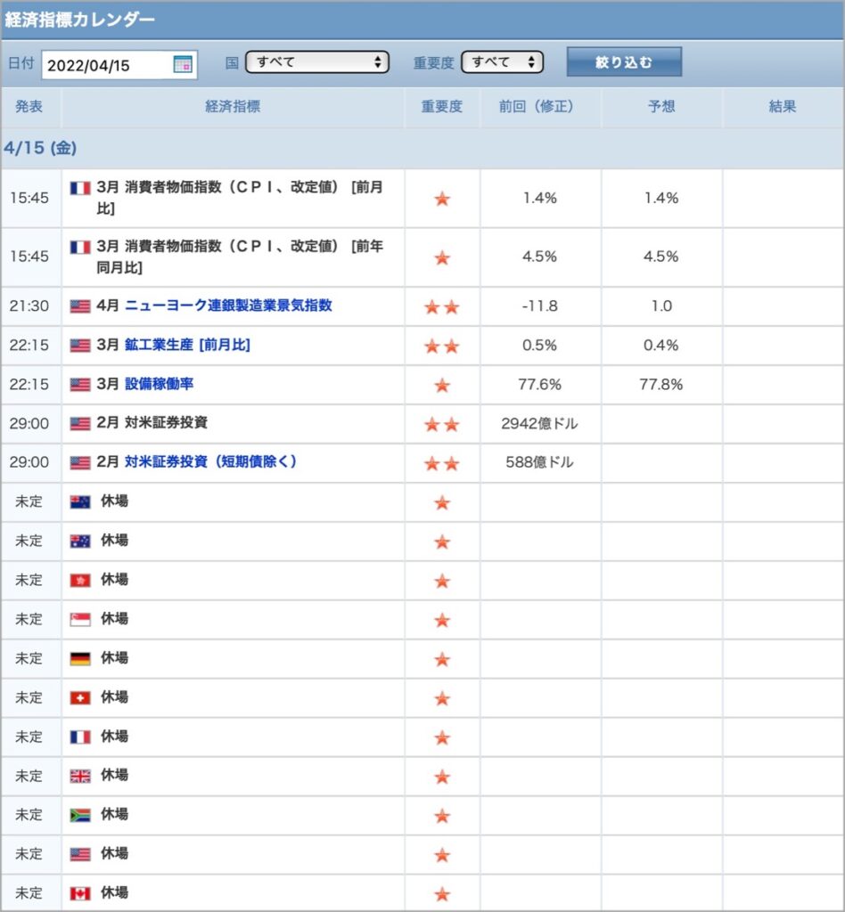This screenshot has width=845, height=912.
Task: Click two-star rating for ニューヨーク連銀製造業景気指数
Action: click(x=442, y=307)
